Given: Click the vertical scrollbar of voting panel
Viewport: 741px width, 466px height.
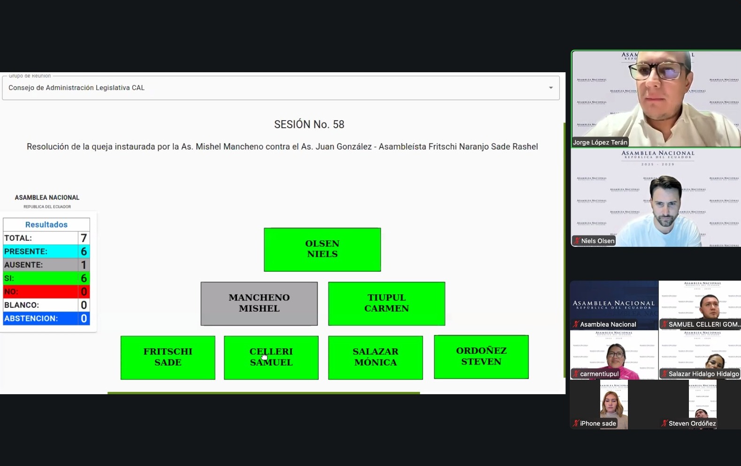Looking at the screenshot, I should [x=565, y=249].
